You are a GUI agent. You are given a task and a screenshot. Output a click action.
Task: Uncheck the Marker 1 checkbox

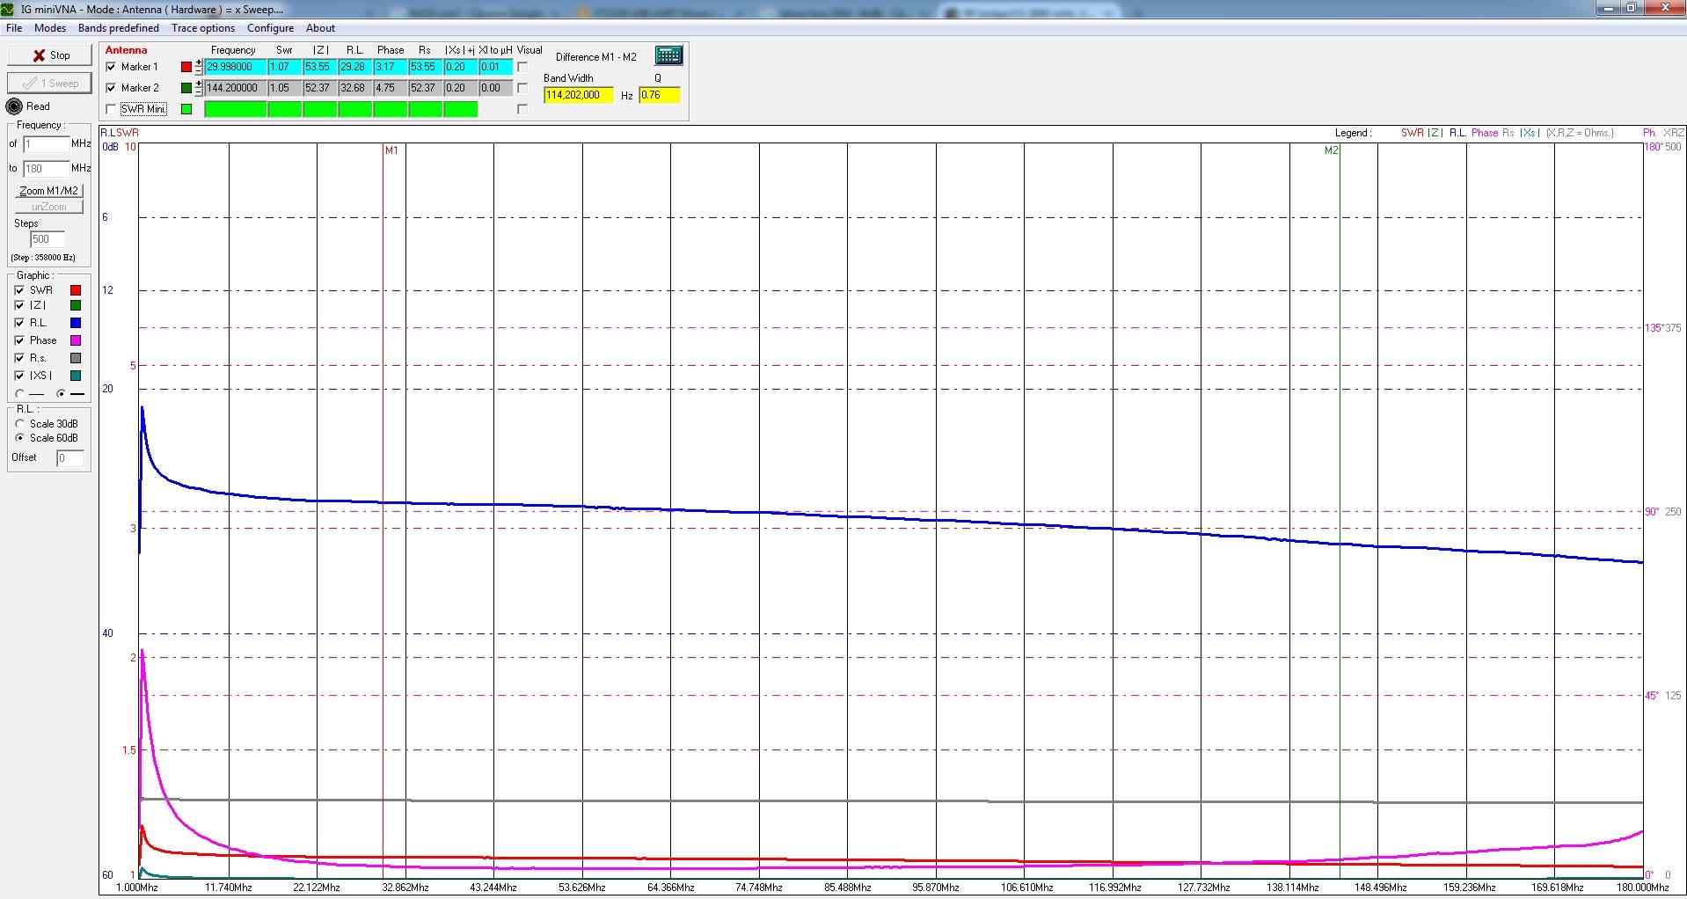pos(111,67)
